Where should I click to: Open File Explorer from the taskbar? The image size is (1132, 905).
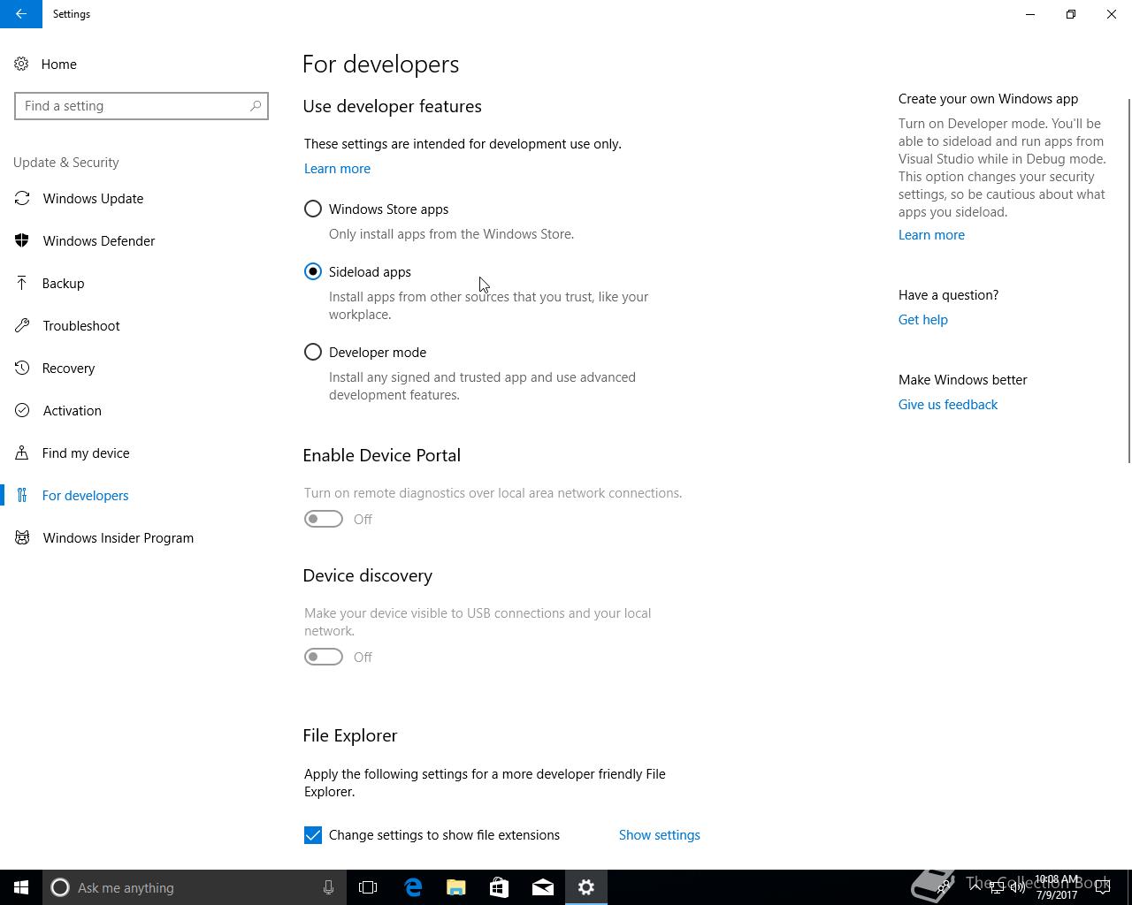coord(456,887)
